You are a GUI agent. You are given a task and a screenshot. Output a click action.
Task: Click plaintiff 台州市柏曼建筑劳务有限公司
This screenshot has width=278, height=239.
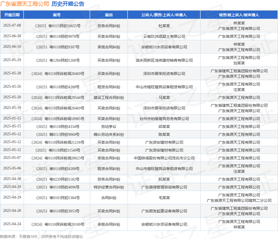coord(164,119)
